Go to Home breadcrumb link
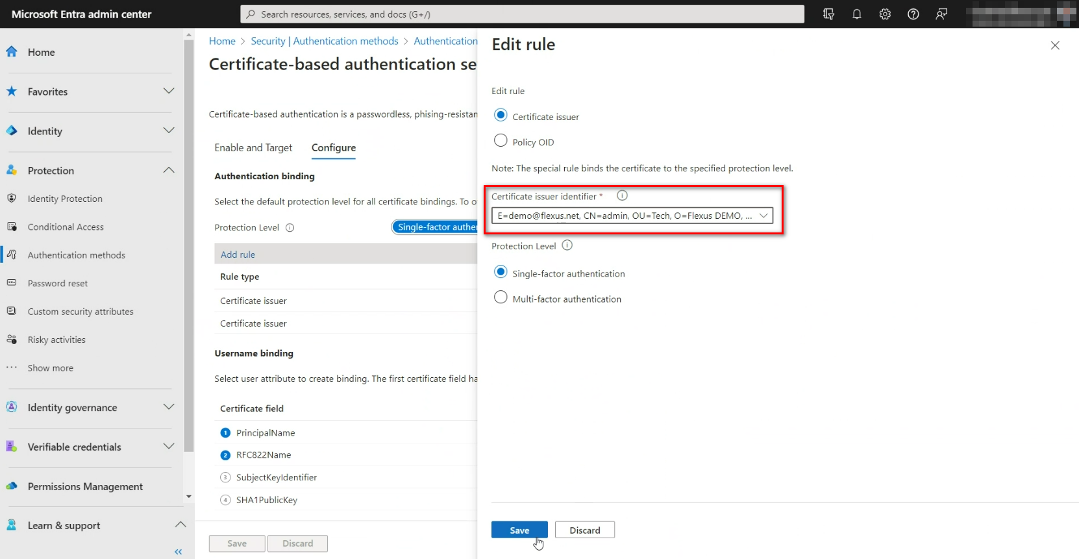The height and width of the screenshot is (559, 1079). coord(222,41)
